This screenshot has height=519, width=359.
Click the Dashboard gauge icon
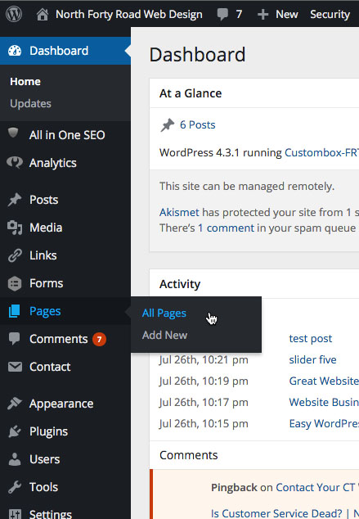click(15, 51)
